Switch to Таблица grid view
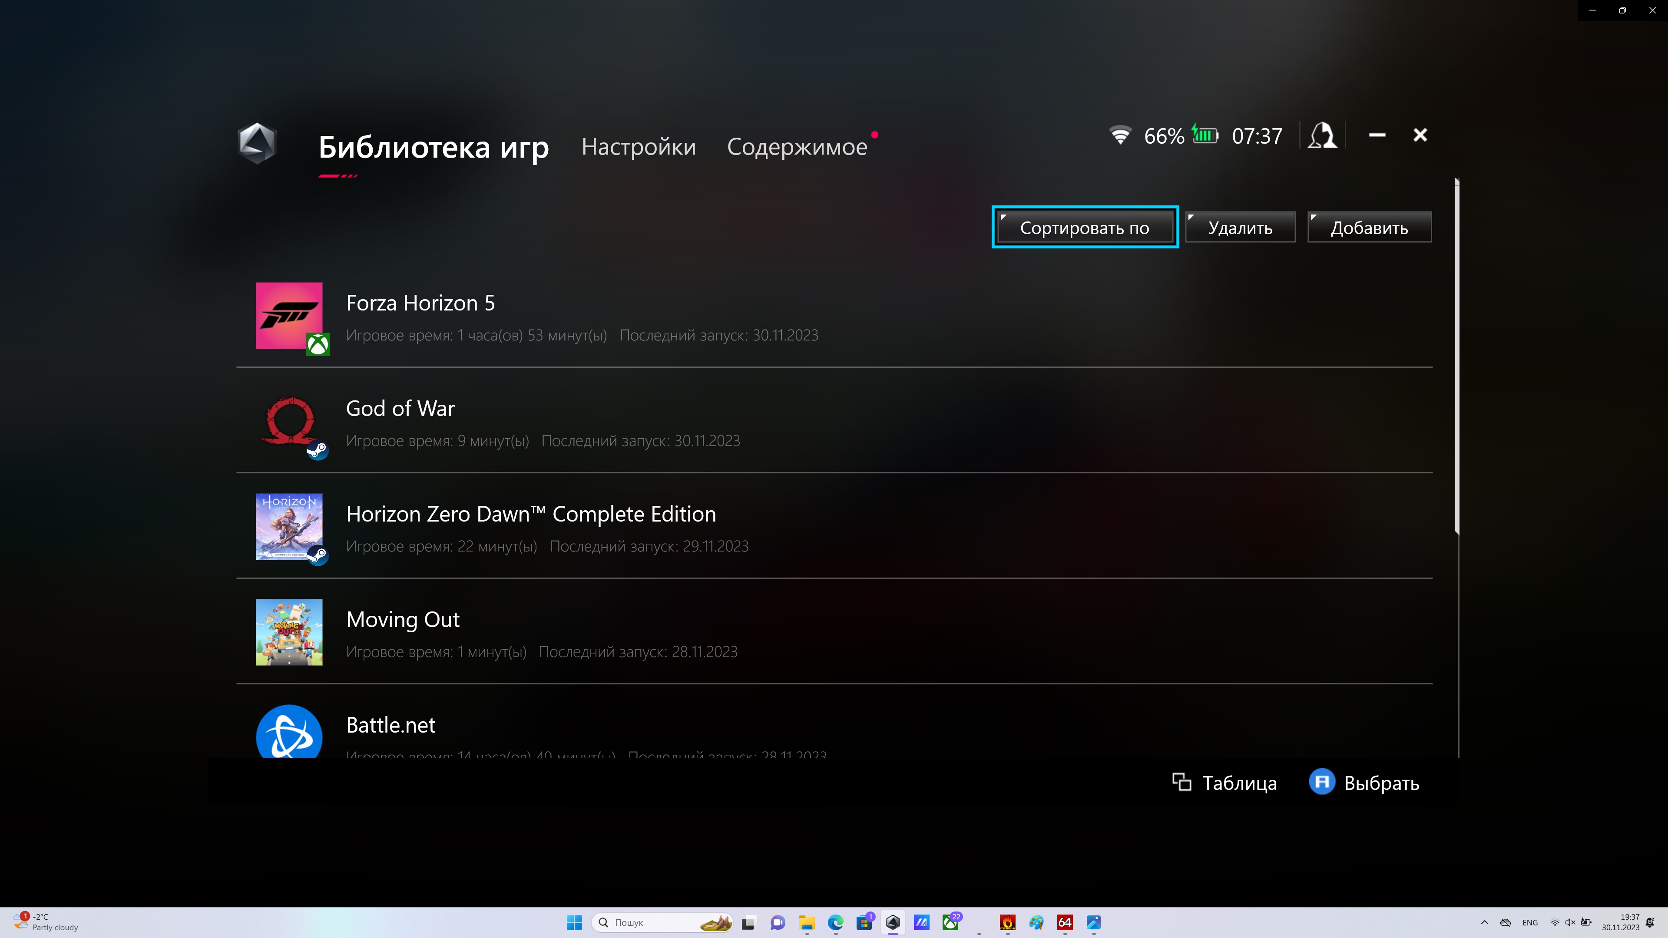Image resolution: width=1668 pixels, height=938 pixels. (x=1225, y=783)
